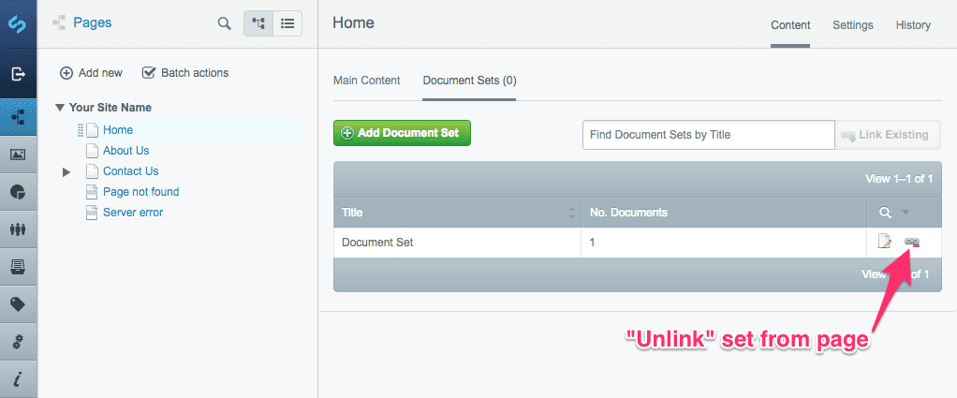This screenshot has width=957, height=398.
Task: Switch to list view toggle
Action: point(287,23)
